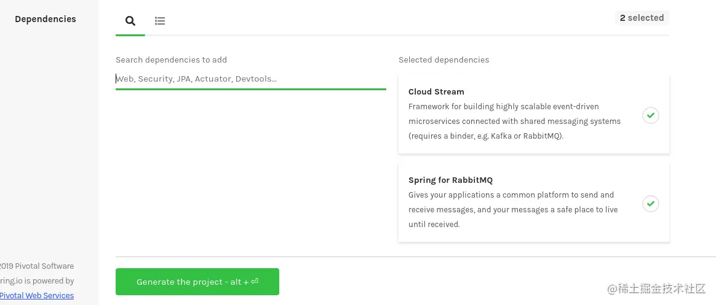This screenshot has width=716, height=305.
Task: Focus the dependency search input field
Action: tap(250, 79)
